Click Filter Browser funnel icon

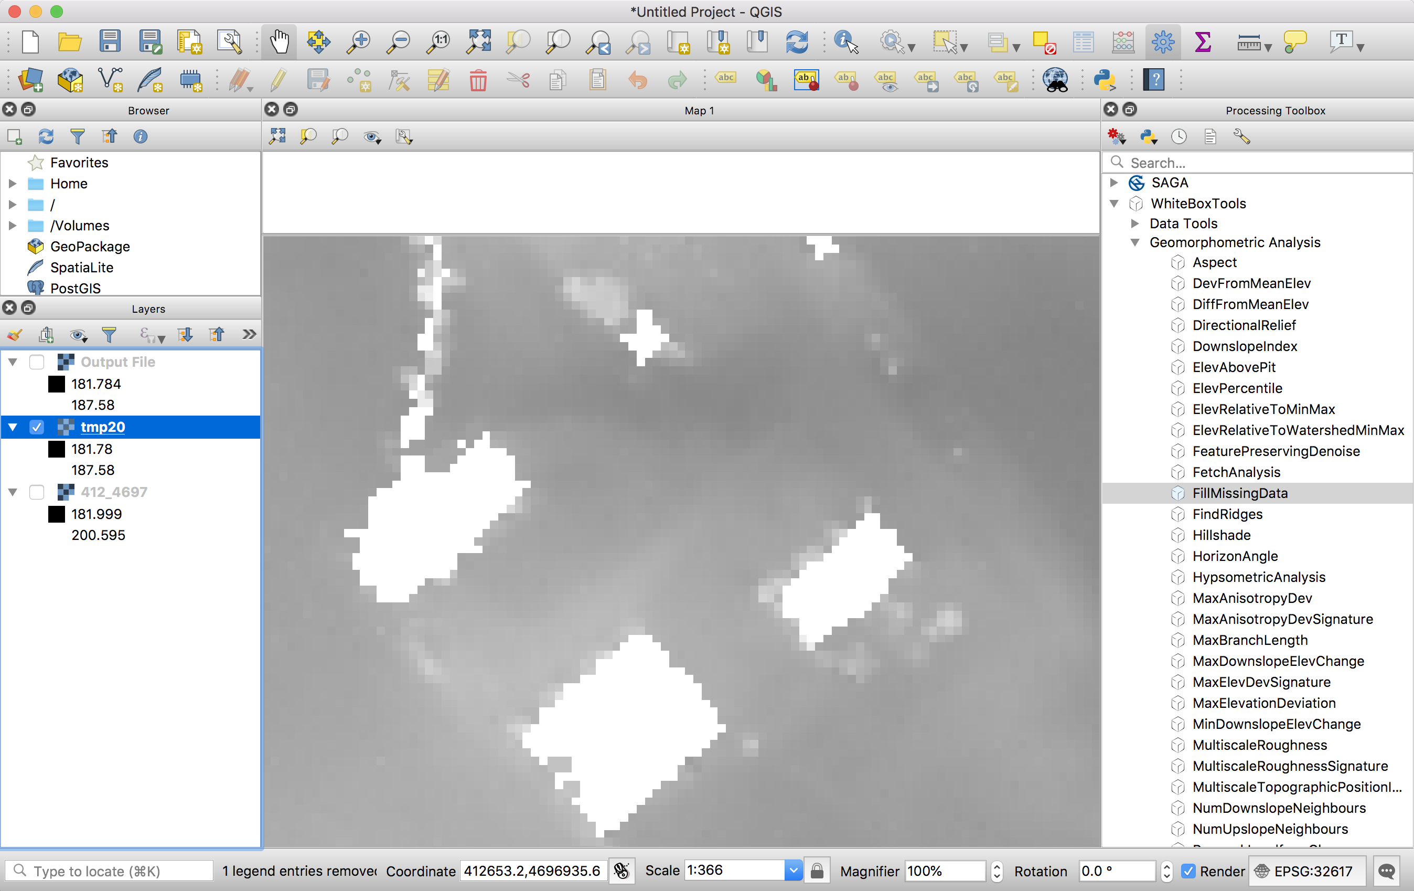(x=78, y=137)
